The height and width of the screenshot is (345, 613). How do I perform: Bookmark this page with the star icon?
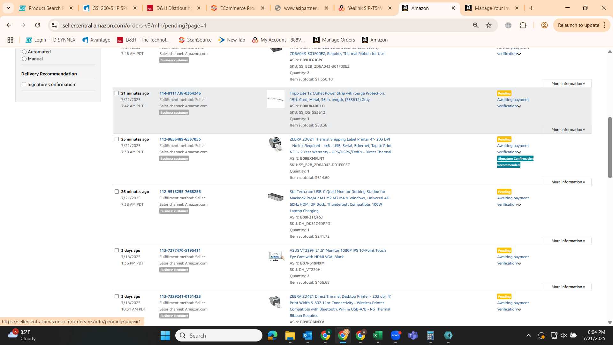pos(488,25)
